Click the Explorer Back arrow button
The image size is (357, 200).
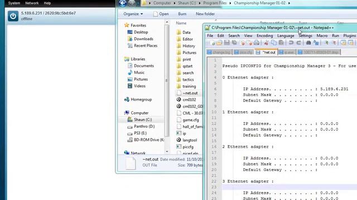click(123, 3)
